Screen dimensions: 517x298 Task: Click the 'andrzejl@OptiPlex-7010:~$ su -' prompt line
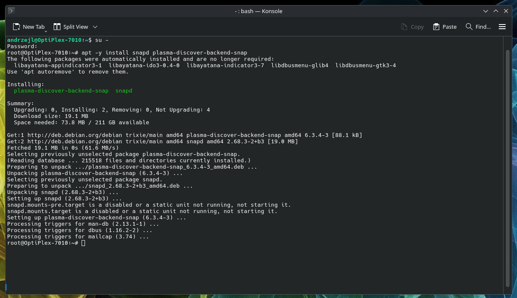58,40
